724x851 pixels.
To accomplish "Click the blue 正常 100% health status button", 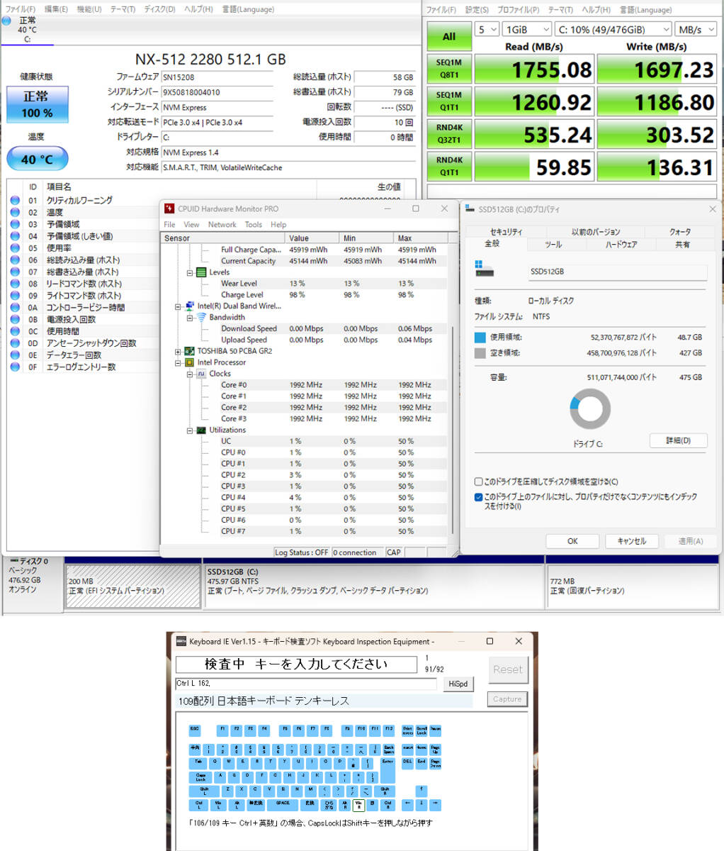I will point(37,104).
